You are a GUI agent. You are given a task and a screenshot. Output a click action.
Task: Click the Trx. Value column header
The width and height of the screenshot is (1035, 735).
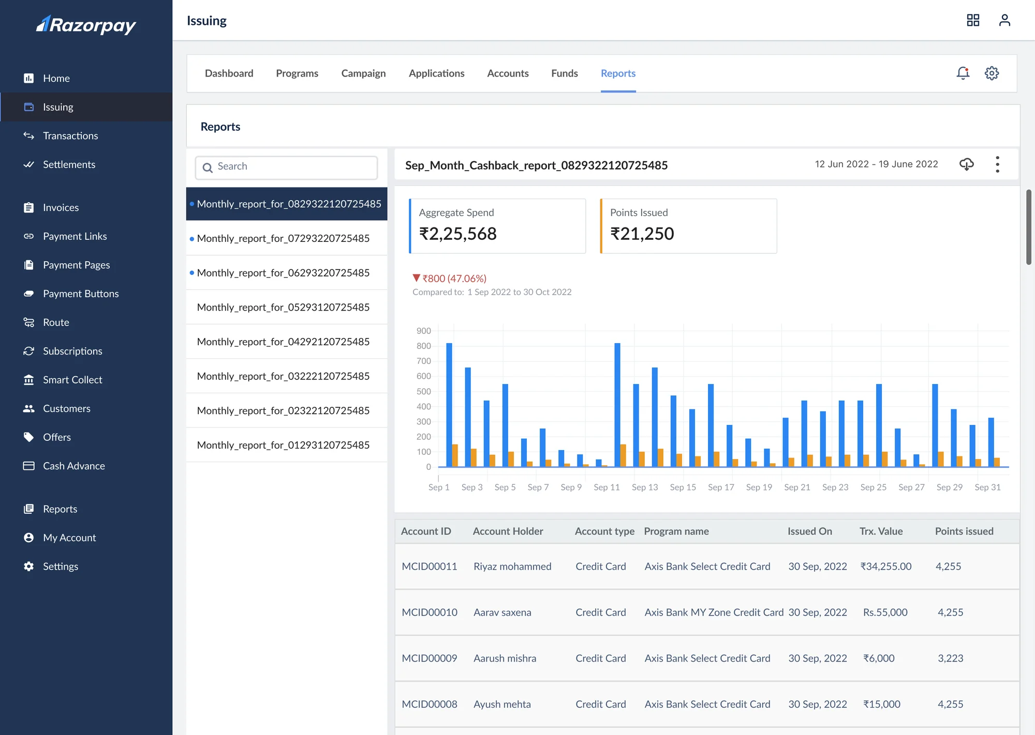(881, 531)
